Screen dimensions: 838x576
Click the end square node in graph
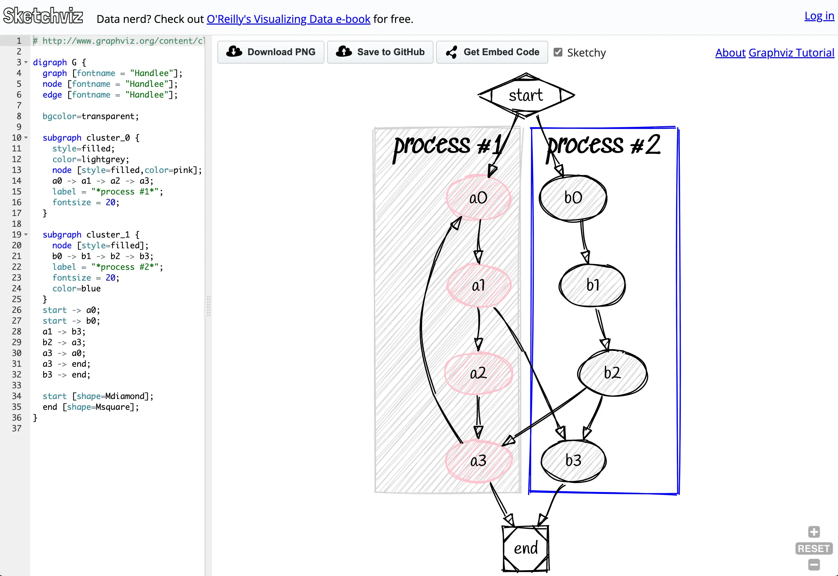pos(525,548)
